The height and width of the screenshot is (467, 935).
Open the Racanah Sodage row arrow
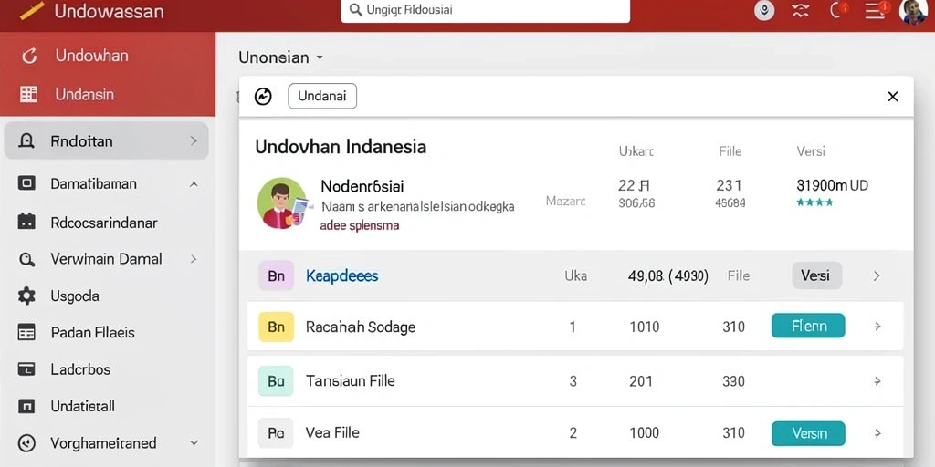click(877, 327)
